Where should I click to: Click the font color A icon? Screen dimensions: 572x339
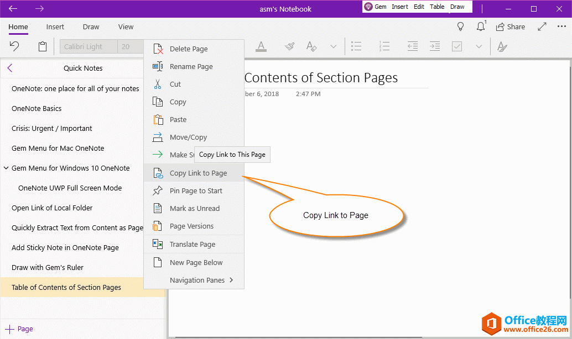pos(261,47)
